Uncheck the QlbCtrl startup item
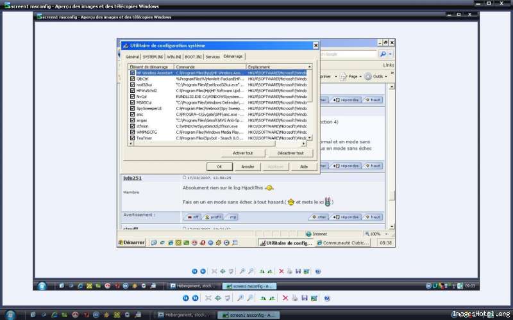Image resolution: width=513 pixels, height=320 pixels. [x=133, y=79]
